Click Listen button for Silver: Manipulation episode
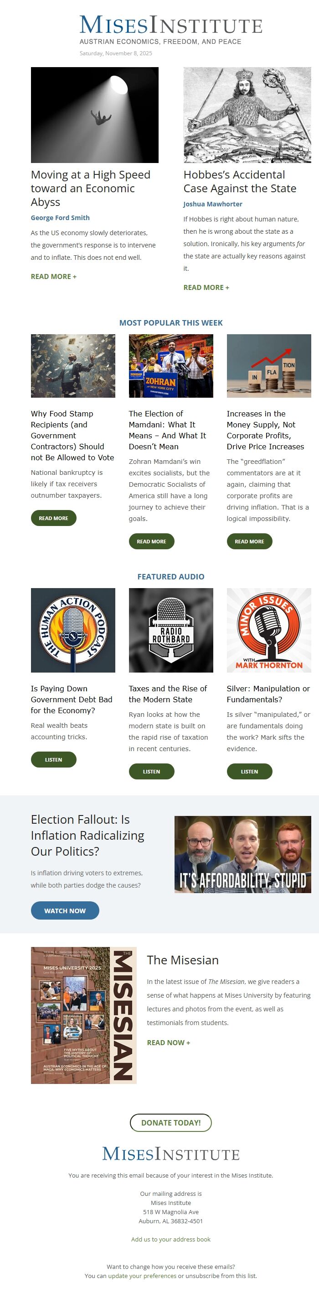Image resolution: width=319 pixels, height=1294 pixels. [x=249, y=771]
